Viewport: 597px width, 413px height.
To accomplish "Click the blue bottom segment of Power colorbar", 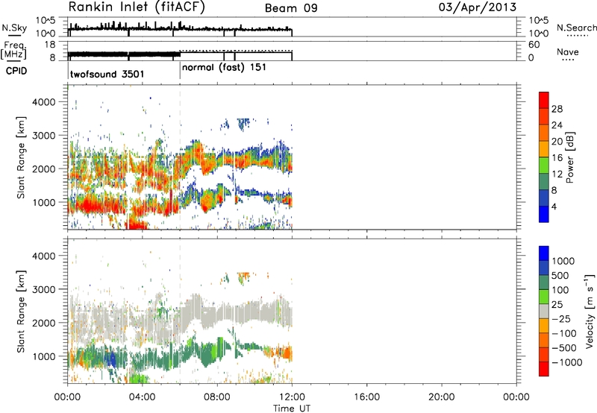I will tap(544, 214).
